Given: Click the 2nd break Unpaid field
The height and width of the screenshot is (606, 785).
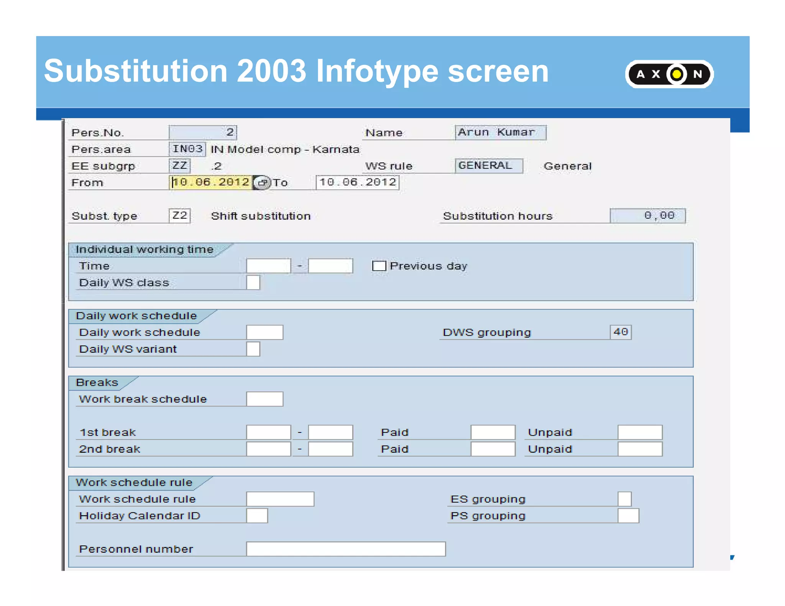Looking at the screenshot, I should [640, 449].
